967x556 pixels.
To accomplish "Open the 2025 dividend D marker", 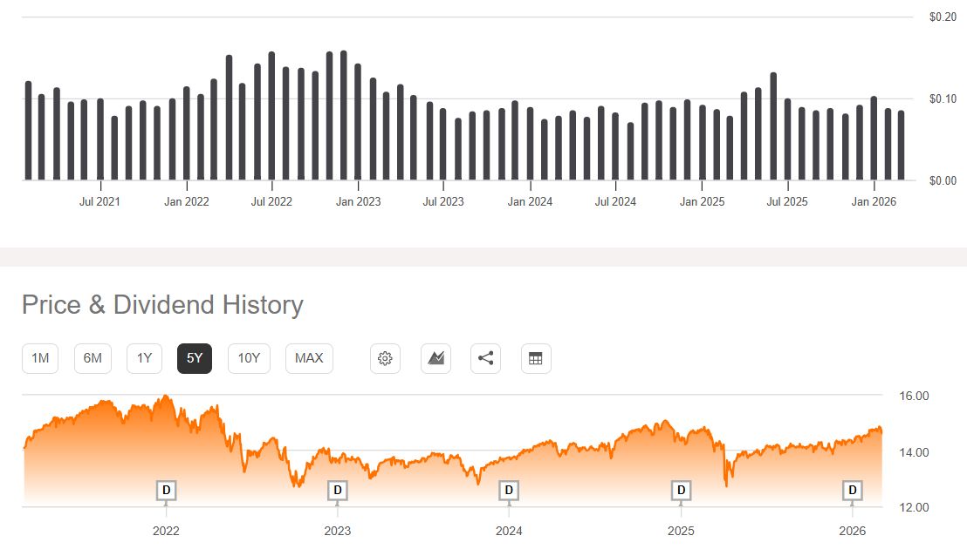I will click(681, 491).
